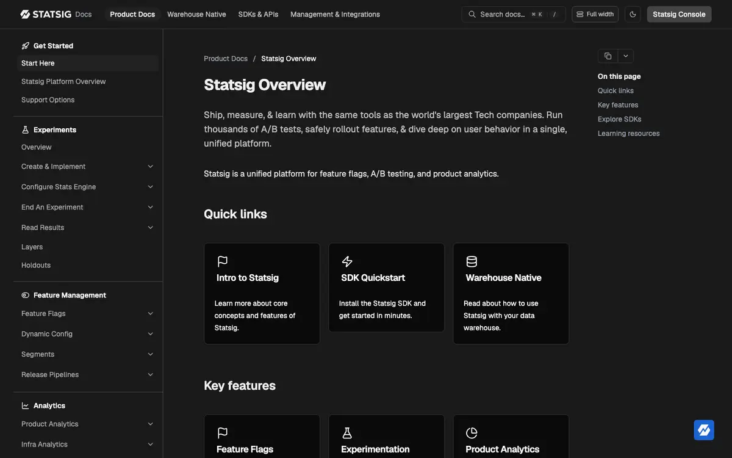Open Start Here in sidebar
Viewport: 732px width, 458px height.
point(88,63)
